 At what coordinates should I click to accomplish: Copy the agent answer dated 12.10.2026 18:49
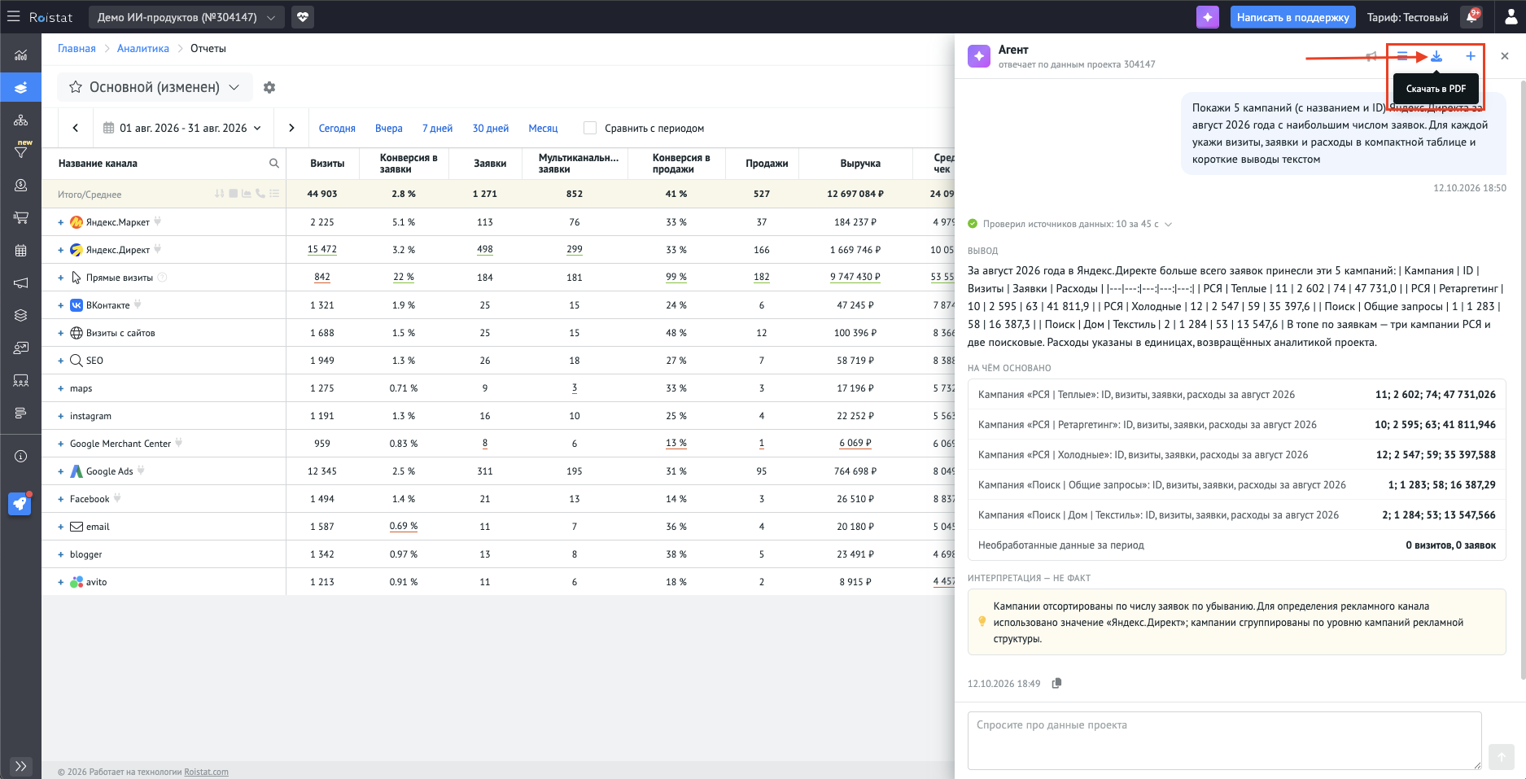click(x=1056, y=683)
